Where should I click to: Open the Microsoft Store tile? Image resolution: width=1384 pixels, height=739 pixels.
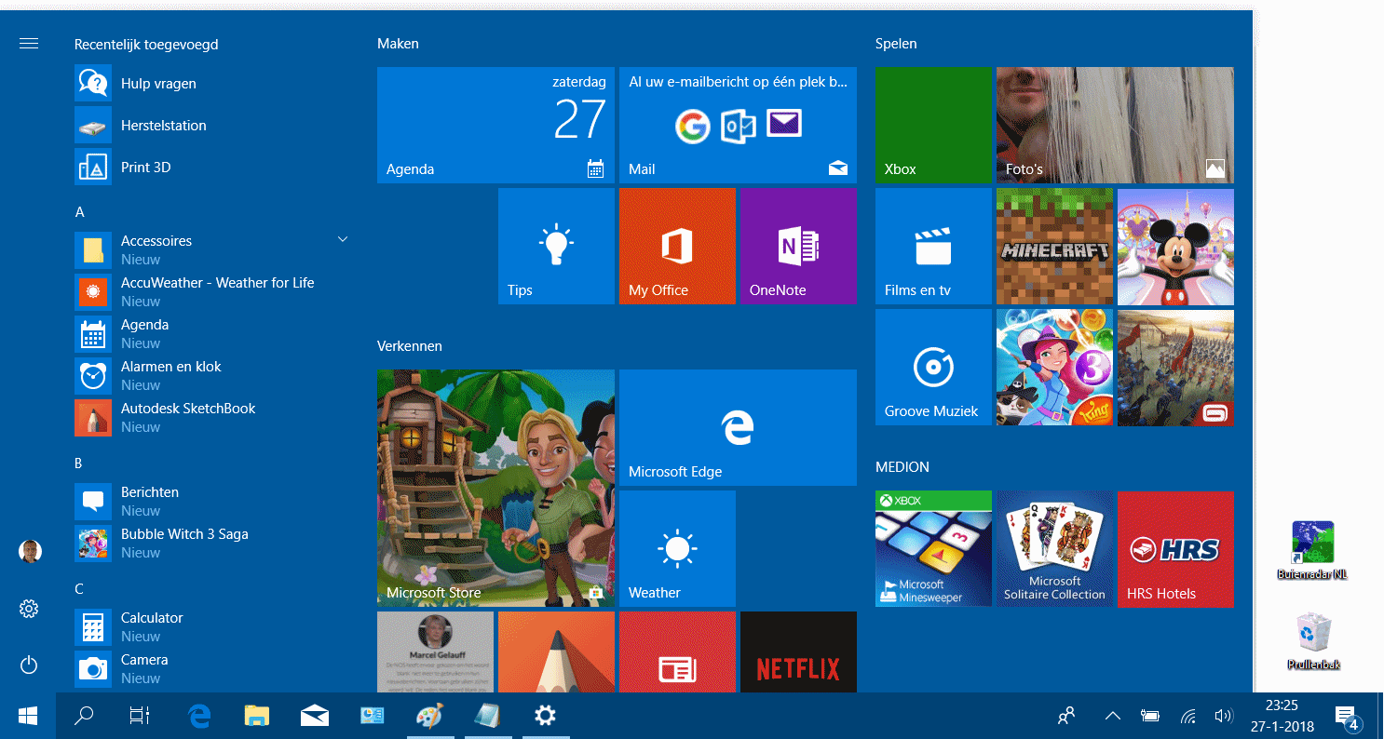[495, 488]
